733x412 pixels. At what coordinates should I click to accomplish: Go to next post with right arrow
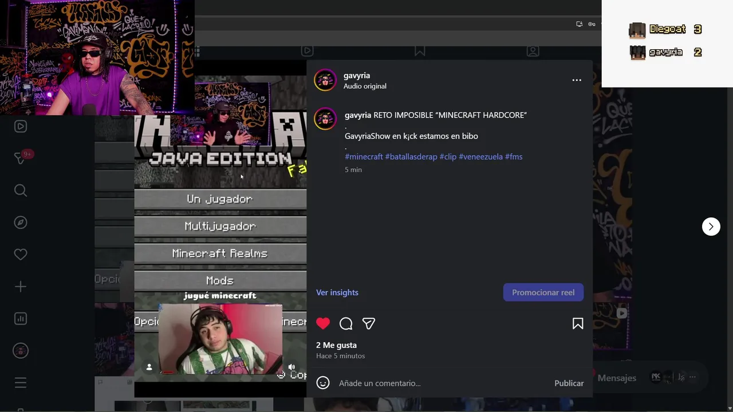[711, 227]
